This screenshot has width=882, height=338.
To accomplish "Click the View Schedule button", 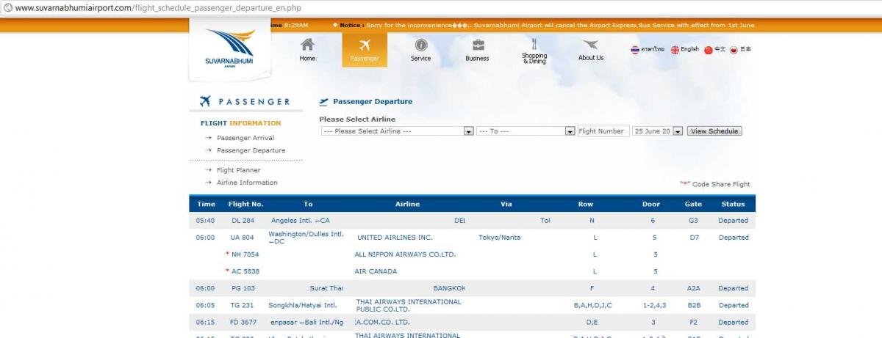I will 714,131.
